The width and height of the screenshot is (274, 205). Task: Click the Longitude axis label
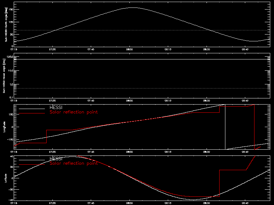point(4,127)
